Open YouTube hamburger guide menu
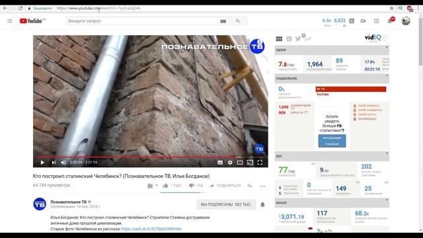 click(x=10, y=20)
